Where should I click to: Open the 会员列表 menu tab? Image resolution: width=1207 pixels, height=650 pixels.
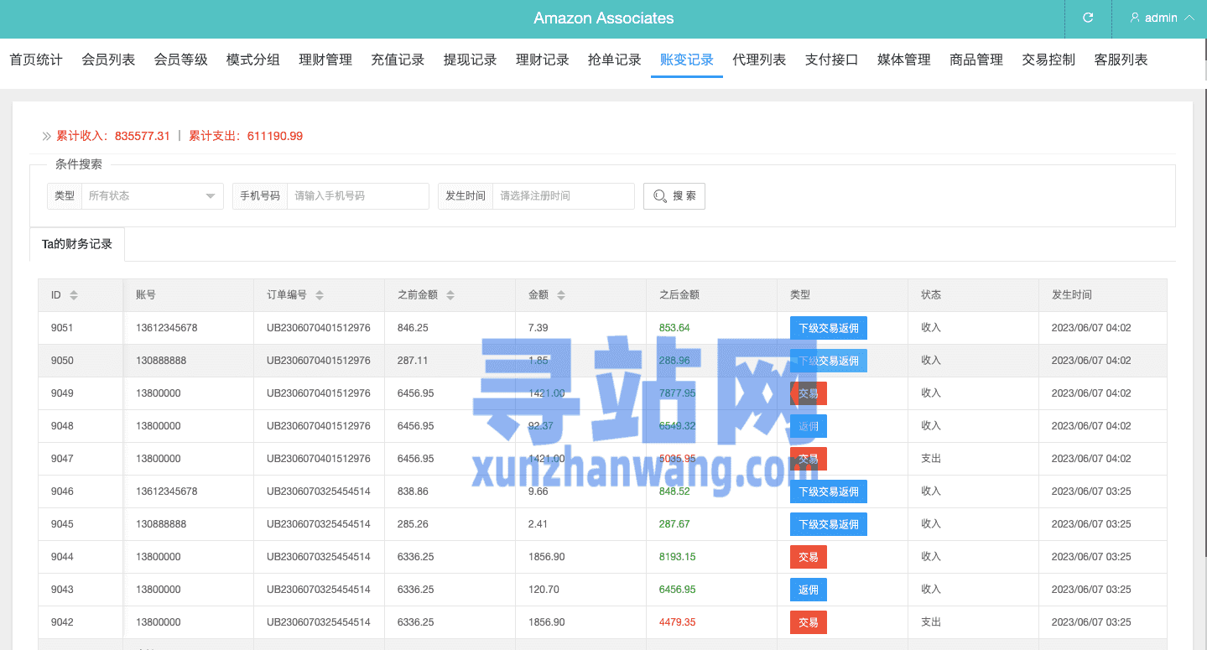click(108, 60)
